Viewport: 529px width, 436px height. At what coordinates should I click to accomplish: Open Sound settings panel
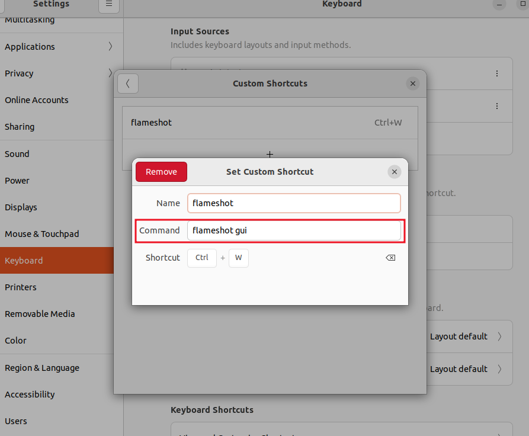pyautogui.click(x=57, y=154)
